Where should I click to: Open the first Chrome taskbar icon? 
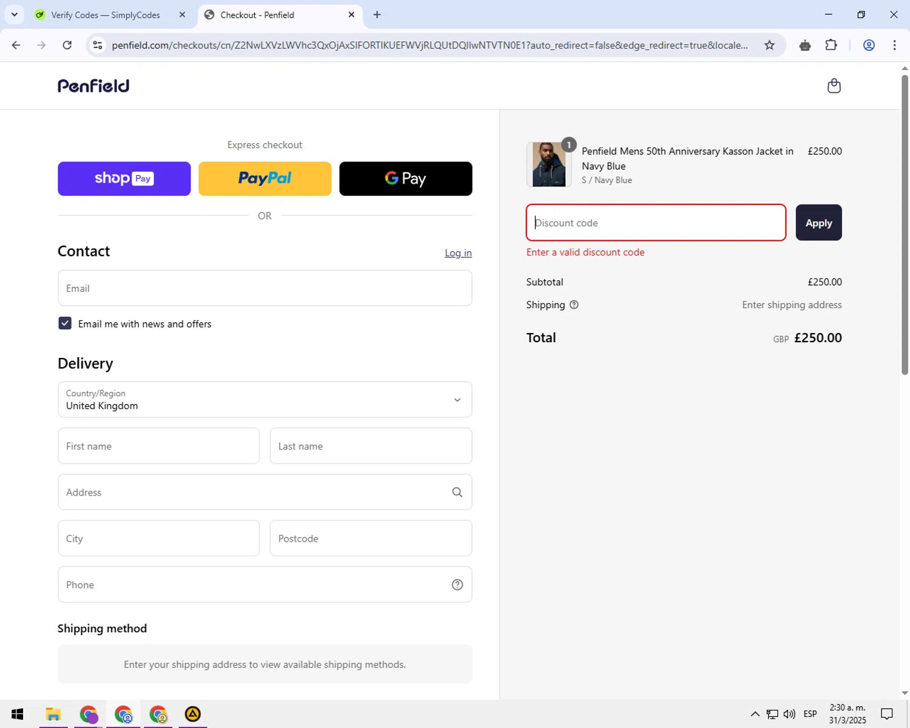tap(89, 714)
